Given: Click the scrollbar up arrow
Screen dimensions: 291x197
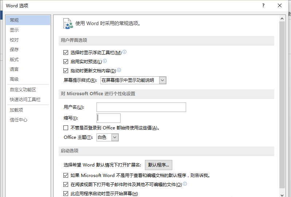Looking at the screenshot, I should click(282, 19).
